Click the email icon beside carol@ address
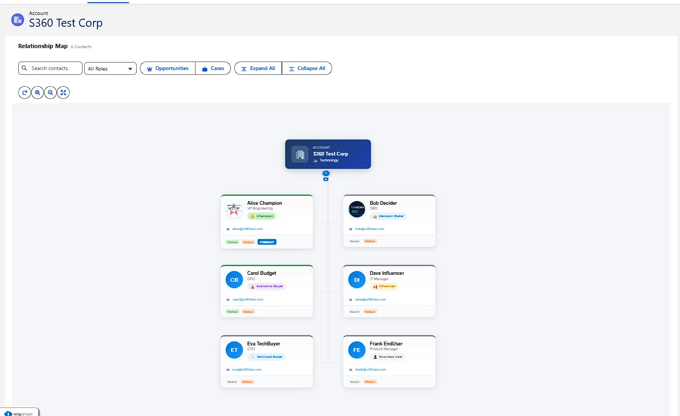Screen dimensions: 680x416 228,299
